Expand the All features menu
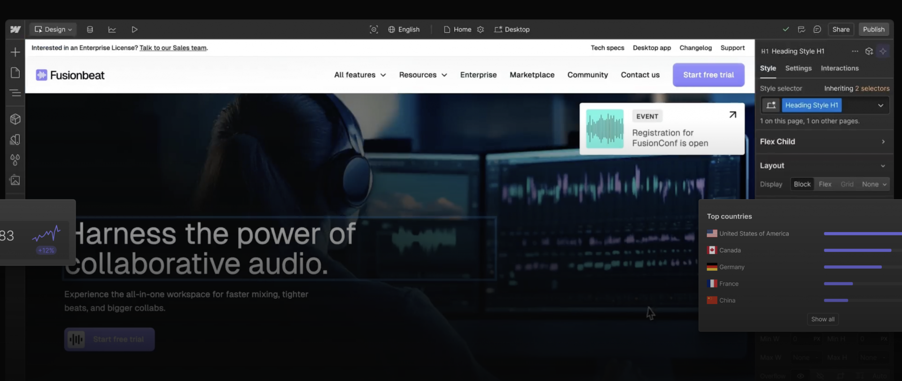 pos(360,75)
